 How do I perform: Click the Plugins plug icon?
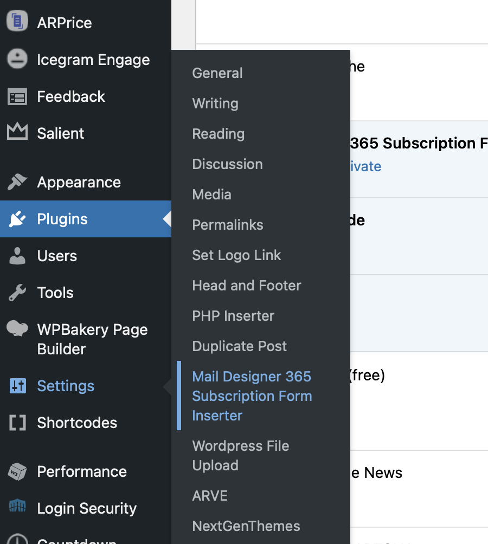17,218
